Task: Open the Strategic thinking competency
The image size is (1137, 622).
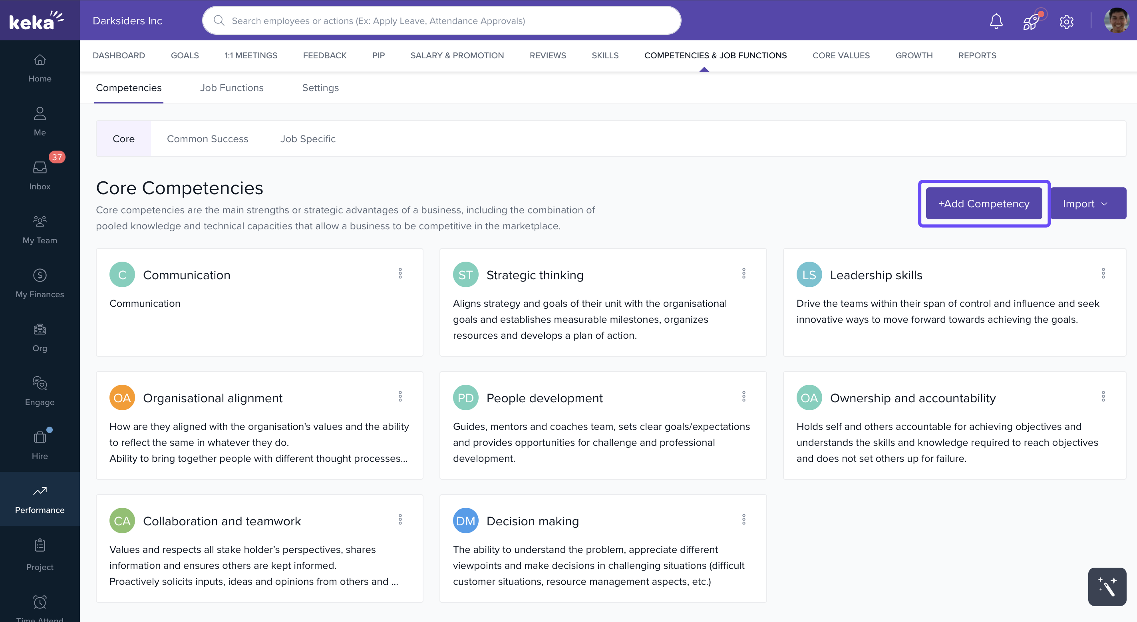Action: pyautogui.click(x=535, y=275)
